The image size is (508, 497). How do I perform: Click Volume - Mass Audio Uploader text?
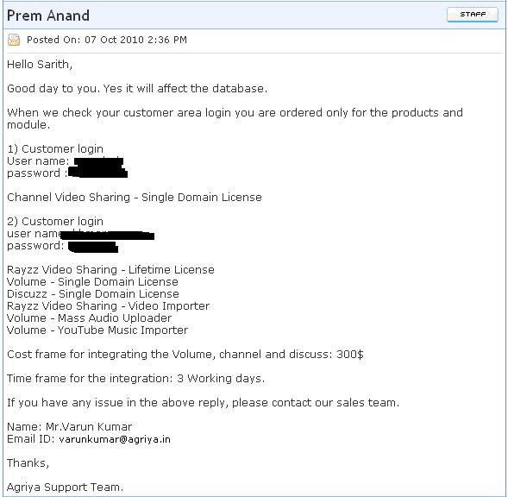point(89,318)
